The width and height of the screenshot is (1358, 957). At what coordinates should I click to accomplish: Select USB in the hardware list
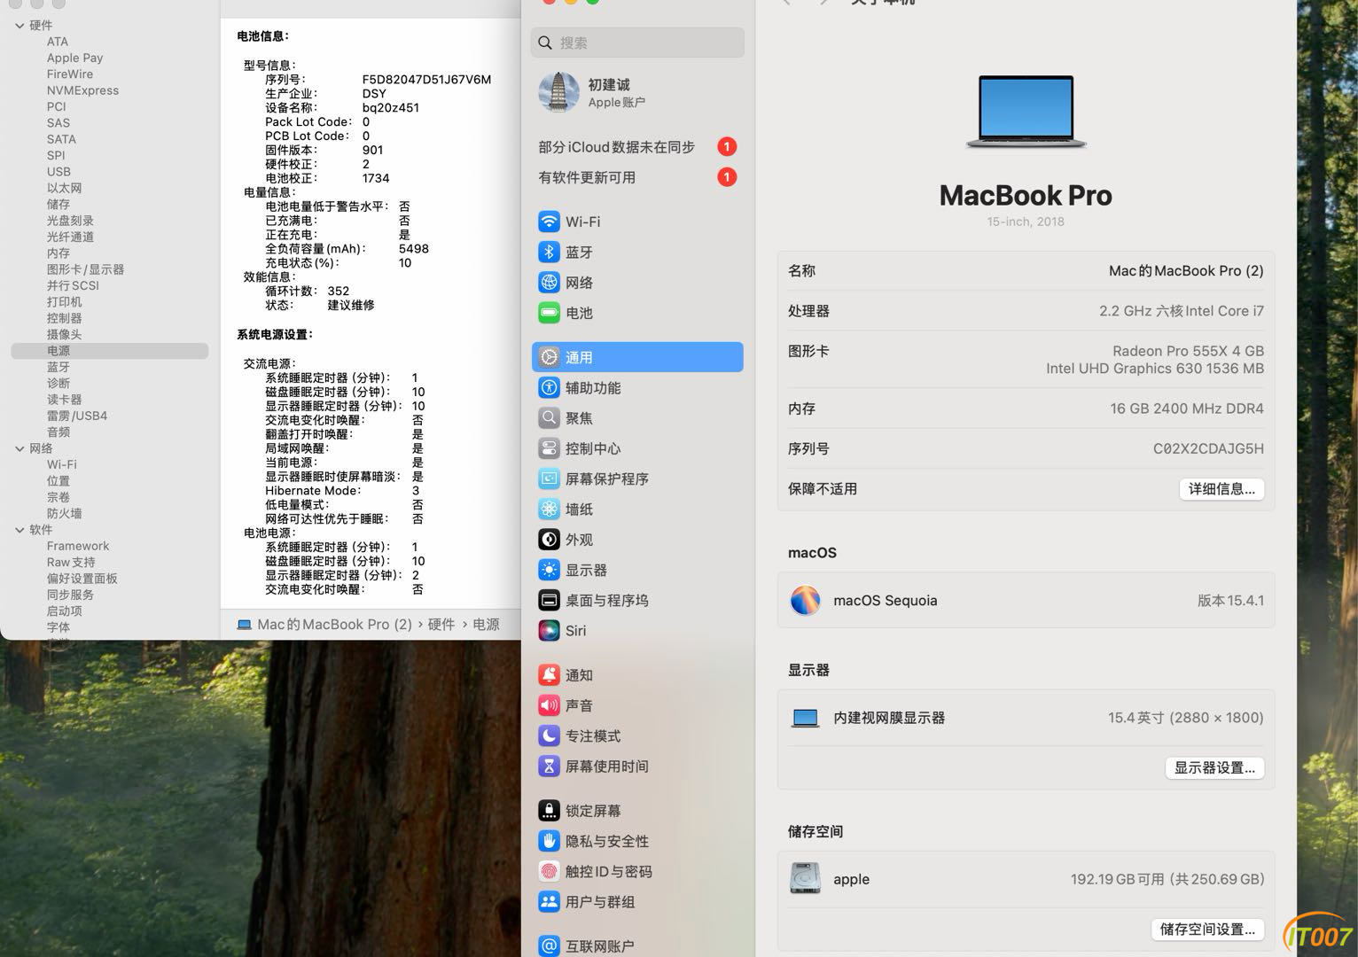pos(59,172)
